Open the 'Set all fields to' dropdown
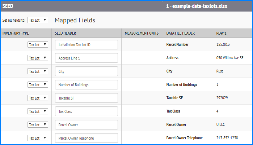The width and height of the screenshot is (253, 145). (x=38, y=20)
